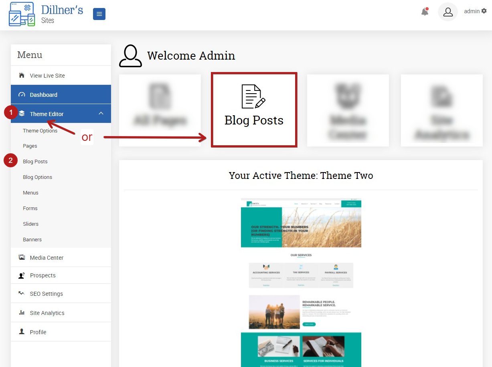This screenshot has width=492, height=367.
Task: Open Prospects in sidebar
Action: [x=61, y=275]
